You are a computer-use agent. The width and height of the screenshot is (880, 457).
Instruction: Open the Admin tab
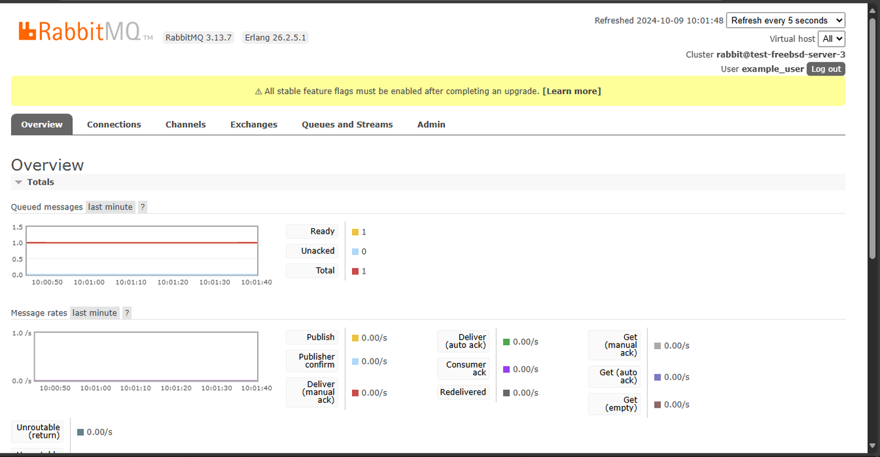(x=431, y=124)
